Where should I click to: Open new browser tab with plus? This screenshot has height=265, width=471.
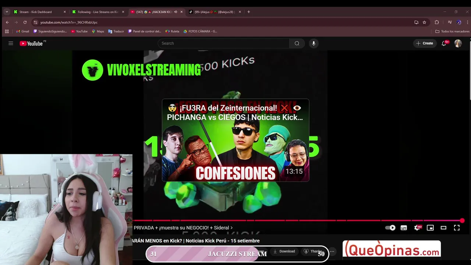[x=249, y=12]
